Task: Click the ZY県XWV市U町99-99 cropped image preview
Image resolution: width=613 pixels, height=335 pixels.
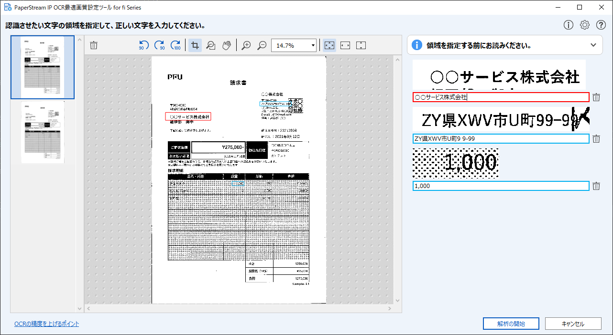Action: (x=501, y=119)
